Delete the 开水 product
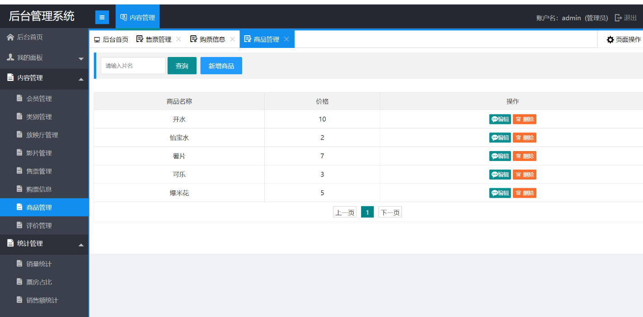Viewport: 643px width, 317px height. [x=525, y=119]
